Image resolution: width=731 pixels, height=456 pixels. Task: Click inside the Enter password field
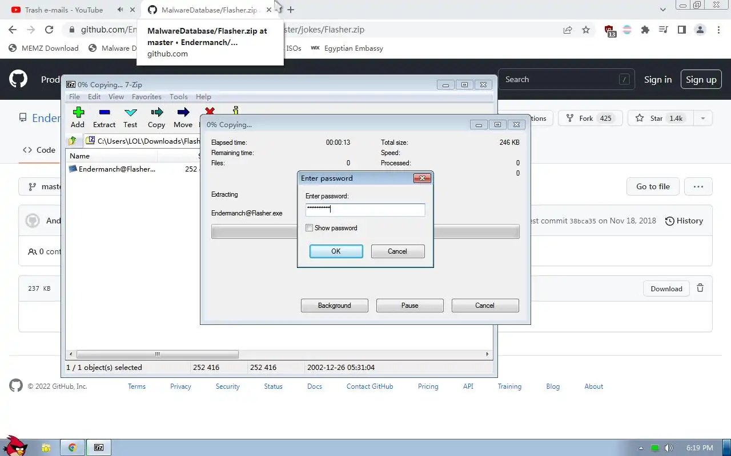(365, 210)
